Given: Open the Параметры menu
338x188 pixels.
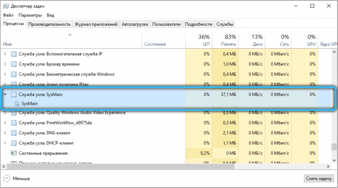Looking at the screenshot, I should 30,15.
